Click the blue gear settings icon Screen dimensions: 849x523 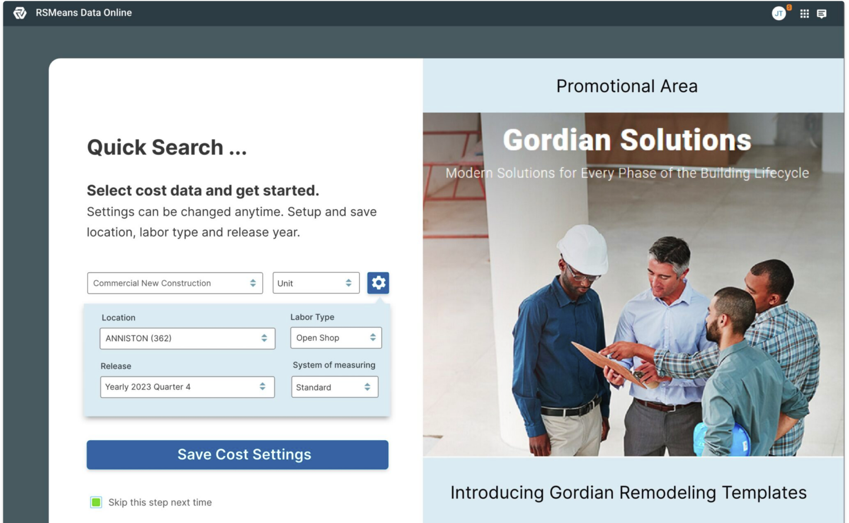click(x=378, y=283)
